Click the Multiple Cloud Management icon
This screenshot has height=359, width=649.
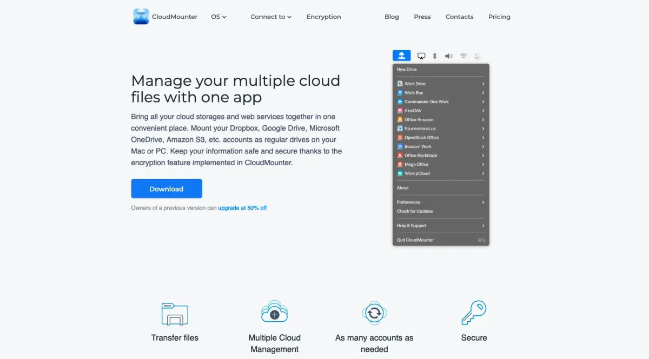[274, 311]
